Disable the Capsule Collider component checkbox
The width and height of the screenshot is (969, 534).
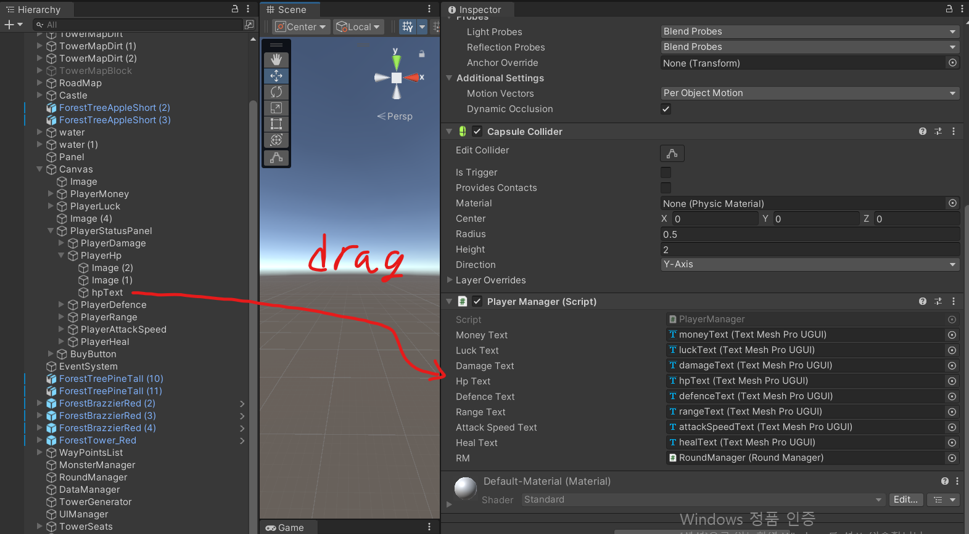(x=477, y=131)
